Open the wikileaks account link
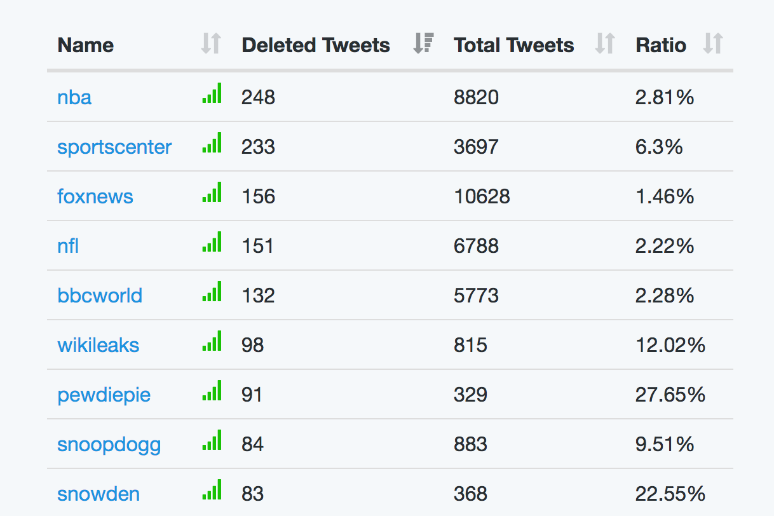 coord(98,345)
